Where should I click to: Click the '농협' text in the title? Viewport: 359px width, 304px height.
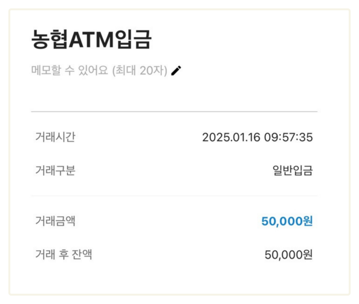[x=50, y=40]
